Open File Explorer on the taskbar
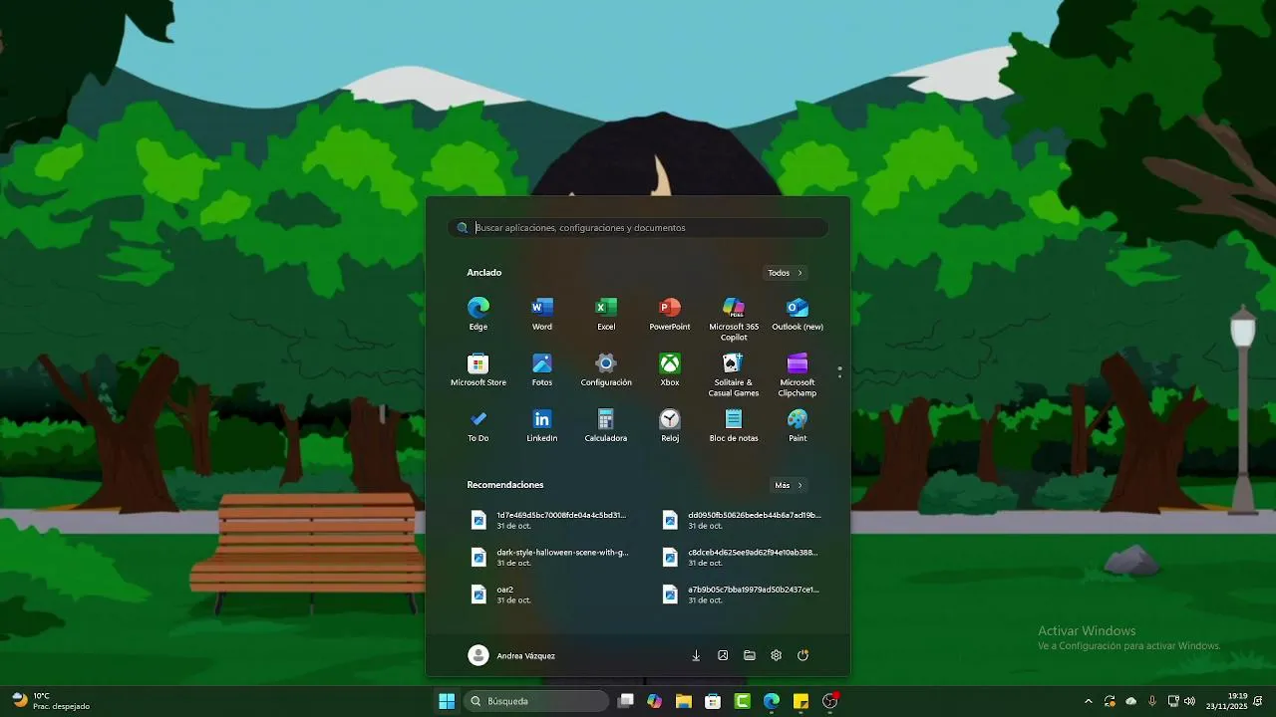 tap(684, 701)
